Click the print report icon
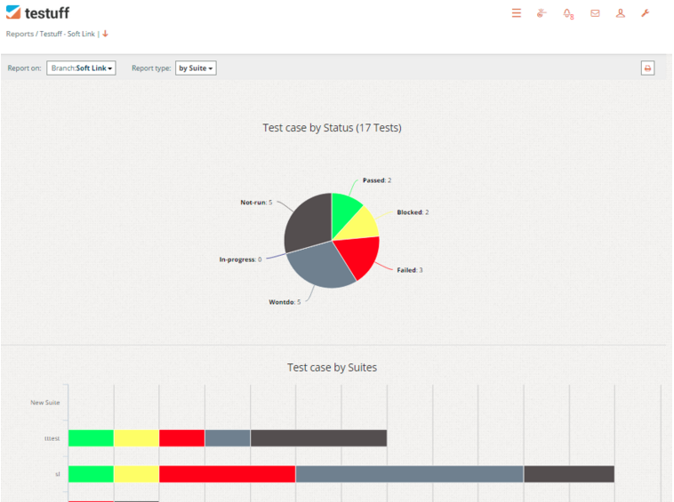The width and height of the screenshot is (674, 502). point(647,68)
